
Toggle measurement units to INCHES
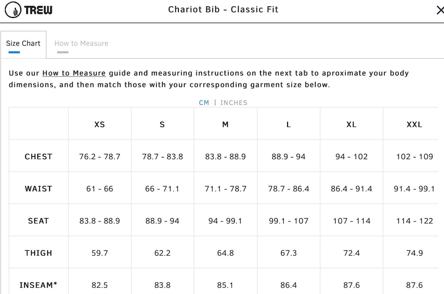click(234, 103)
